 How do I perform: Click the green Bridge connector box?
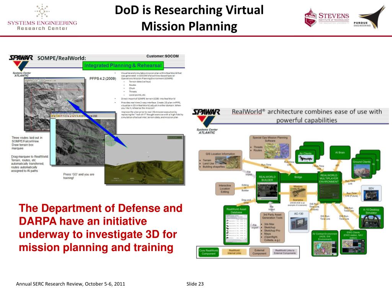tap(298, 177)
